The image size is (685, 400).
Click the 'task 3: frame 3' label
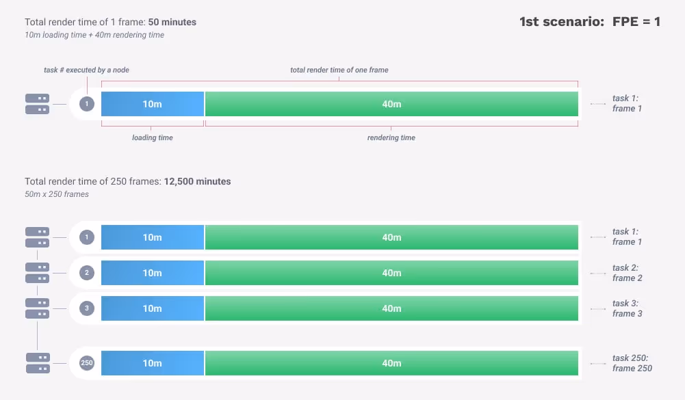coord(628,308)
